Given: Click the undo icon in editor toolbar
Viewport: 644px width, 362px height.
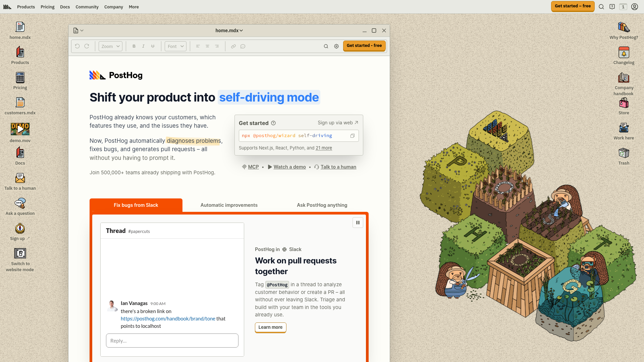Looking at the screenshot, I should coord(77,46).
